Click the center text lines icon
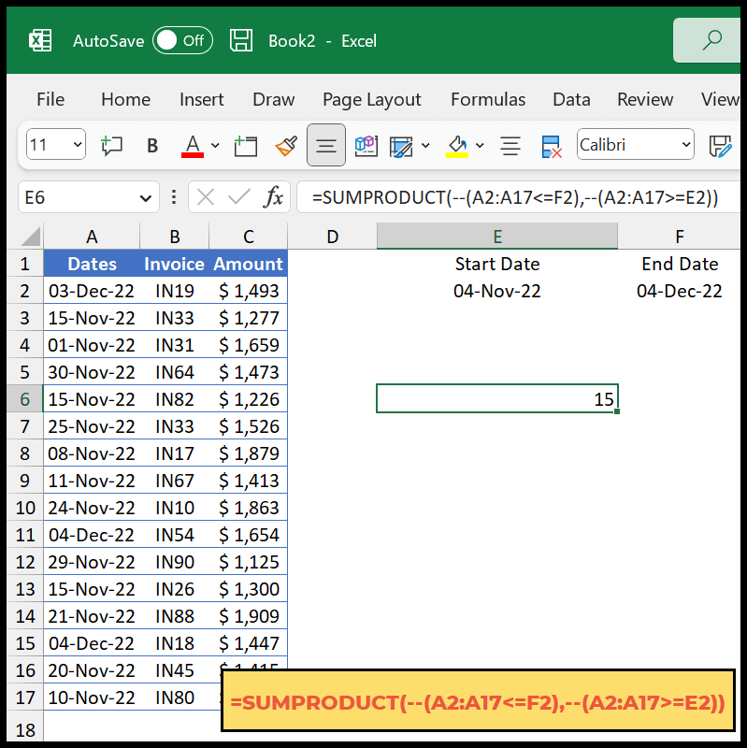 tap(510, 146)
